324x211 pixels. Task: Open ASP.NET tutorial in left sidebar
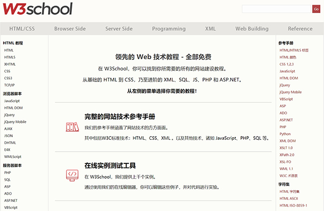pyautogui.click(x=11, y=200)
